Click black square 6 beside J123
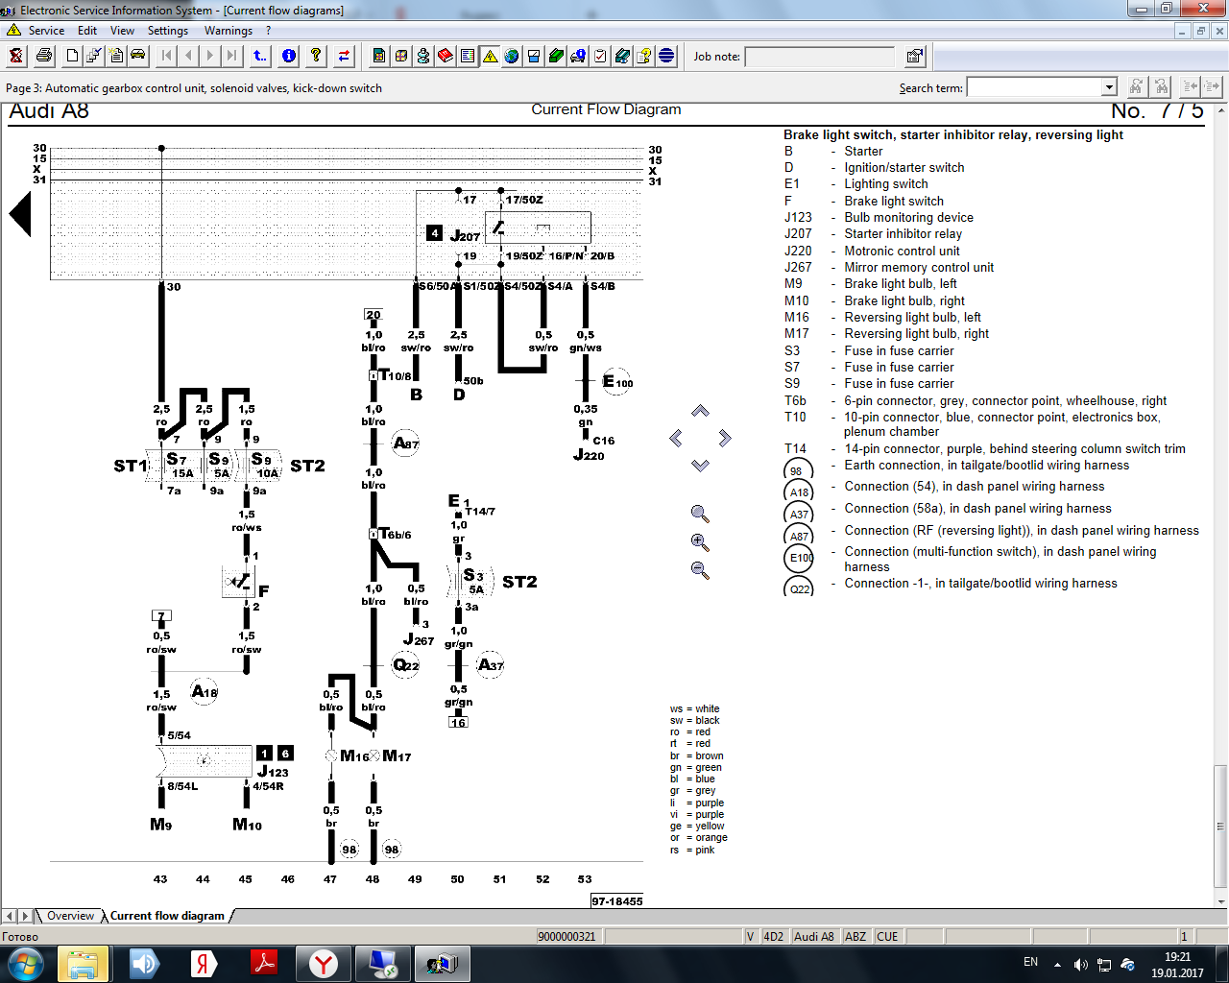 (x=285, y=754)
